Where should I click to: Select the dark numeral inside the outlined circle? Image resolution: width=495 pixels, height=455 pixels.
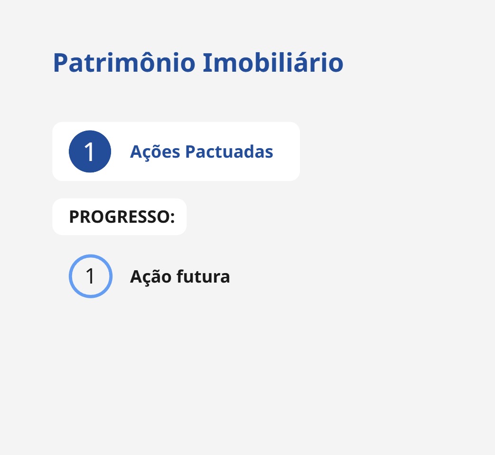(x=90, y=276)
